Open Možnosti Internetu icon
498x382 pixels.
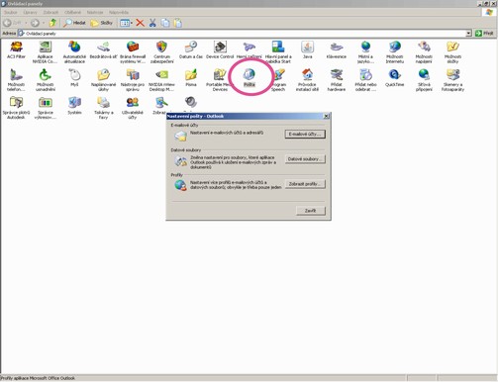395,48
